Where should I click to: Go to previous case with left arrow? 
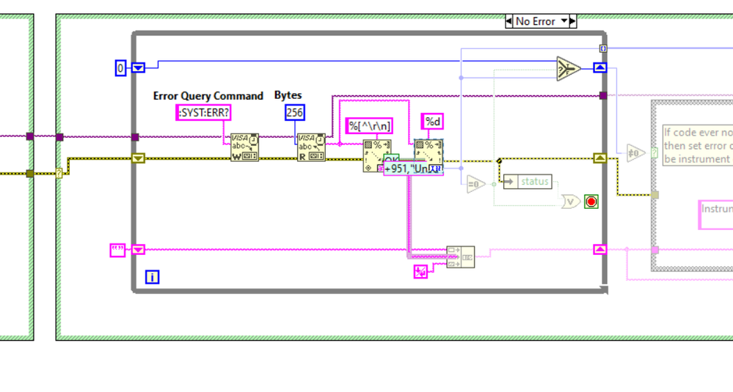[509, 21]
